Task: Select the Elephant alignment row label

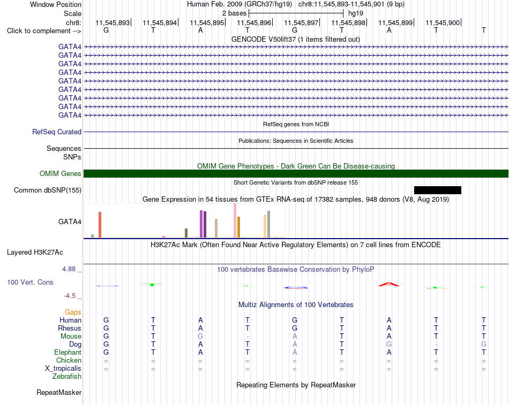Action: click(x=68, y=352)
